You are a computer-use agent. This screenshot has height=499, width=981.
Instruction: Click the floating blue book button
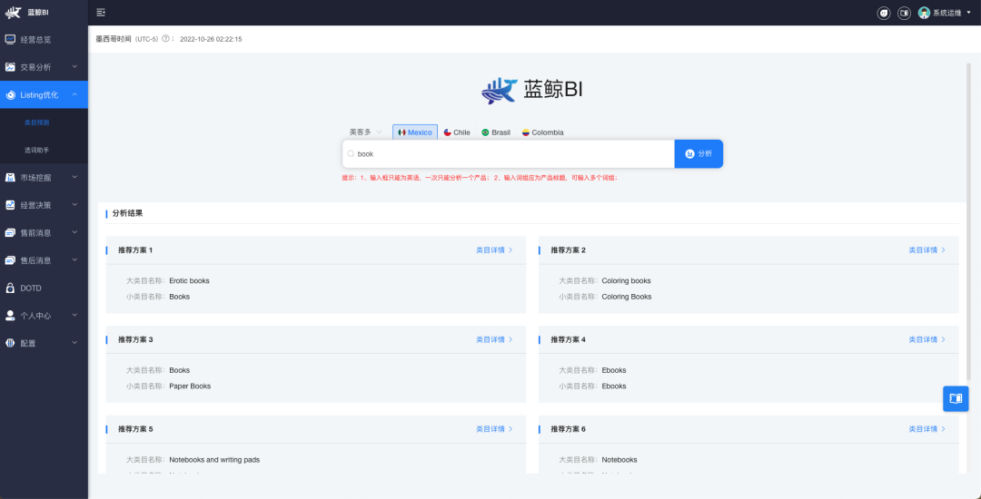[x=956, y=398]
